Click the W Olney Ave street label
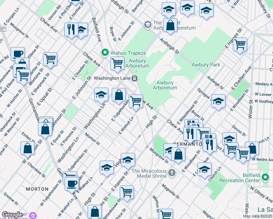This screenshot has width=273, height=219. pos(261,195)
